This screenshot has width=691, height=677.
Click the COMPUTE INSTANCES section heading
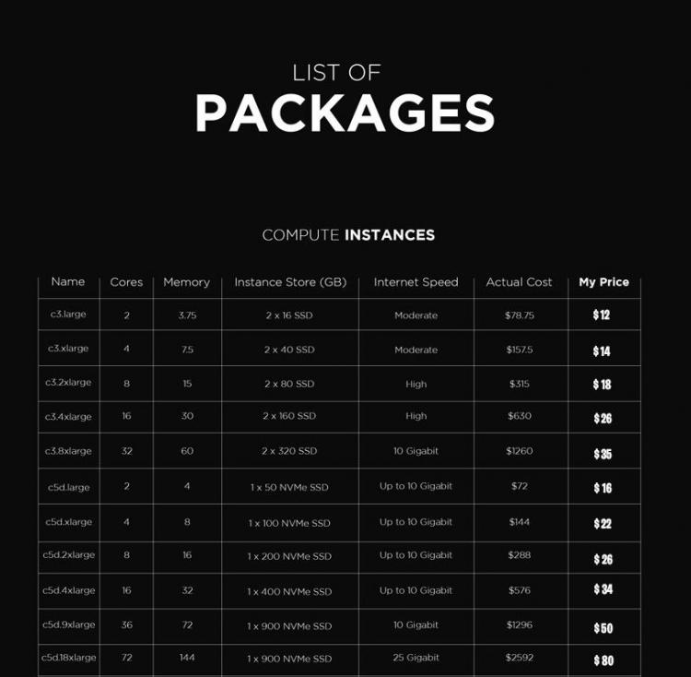point(348,235)
